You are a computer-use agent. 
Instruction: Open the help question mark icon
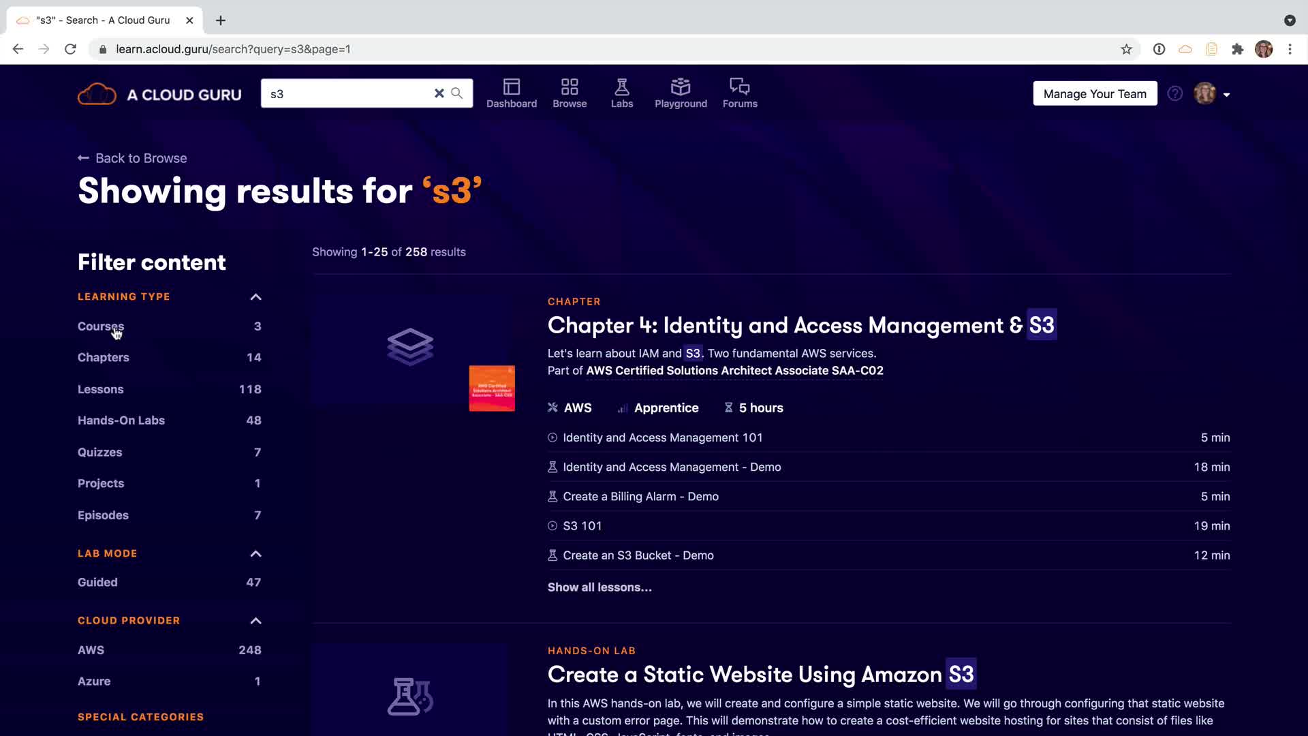pos(1174,94)
